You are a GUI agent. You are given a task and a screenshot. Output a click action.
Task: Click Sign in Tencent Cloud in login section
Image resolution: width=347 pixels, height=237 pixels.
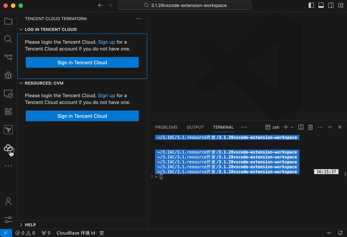pyautogui.click(x=82, y=63)
